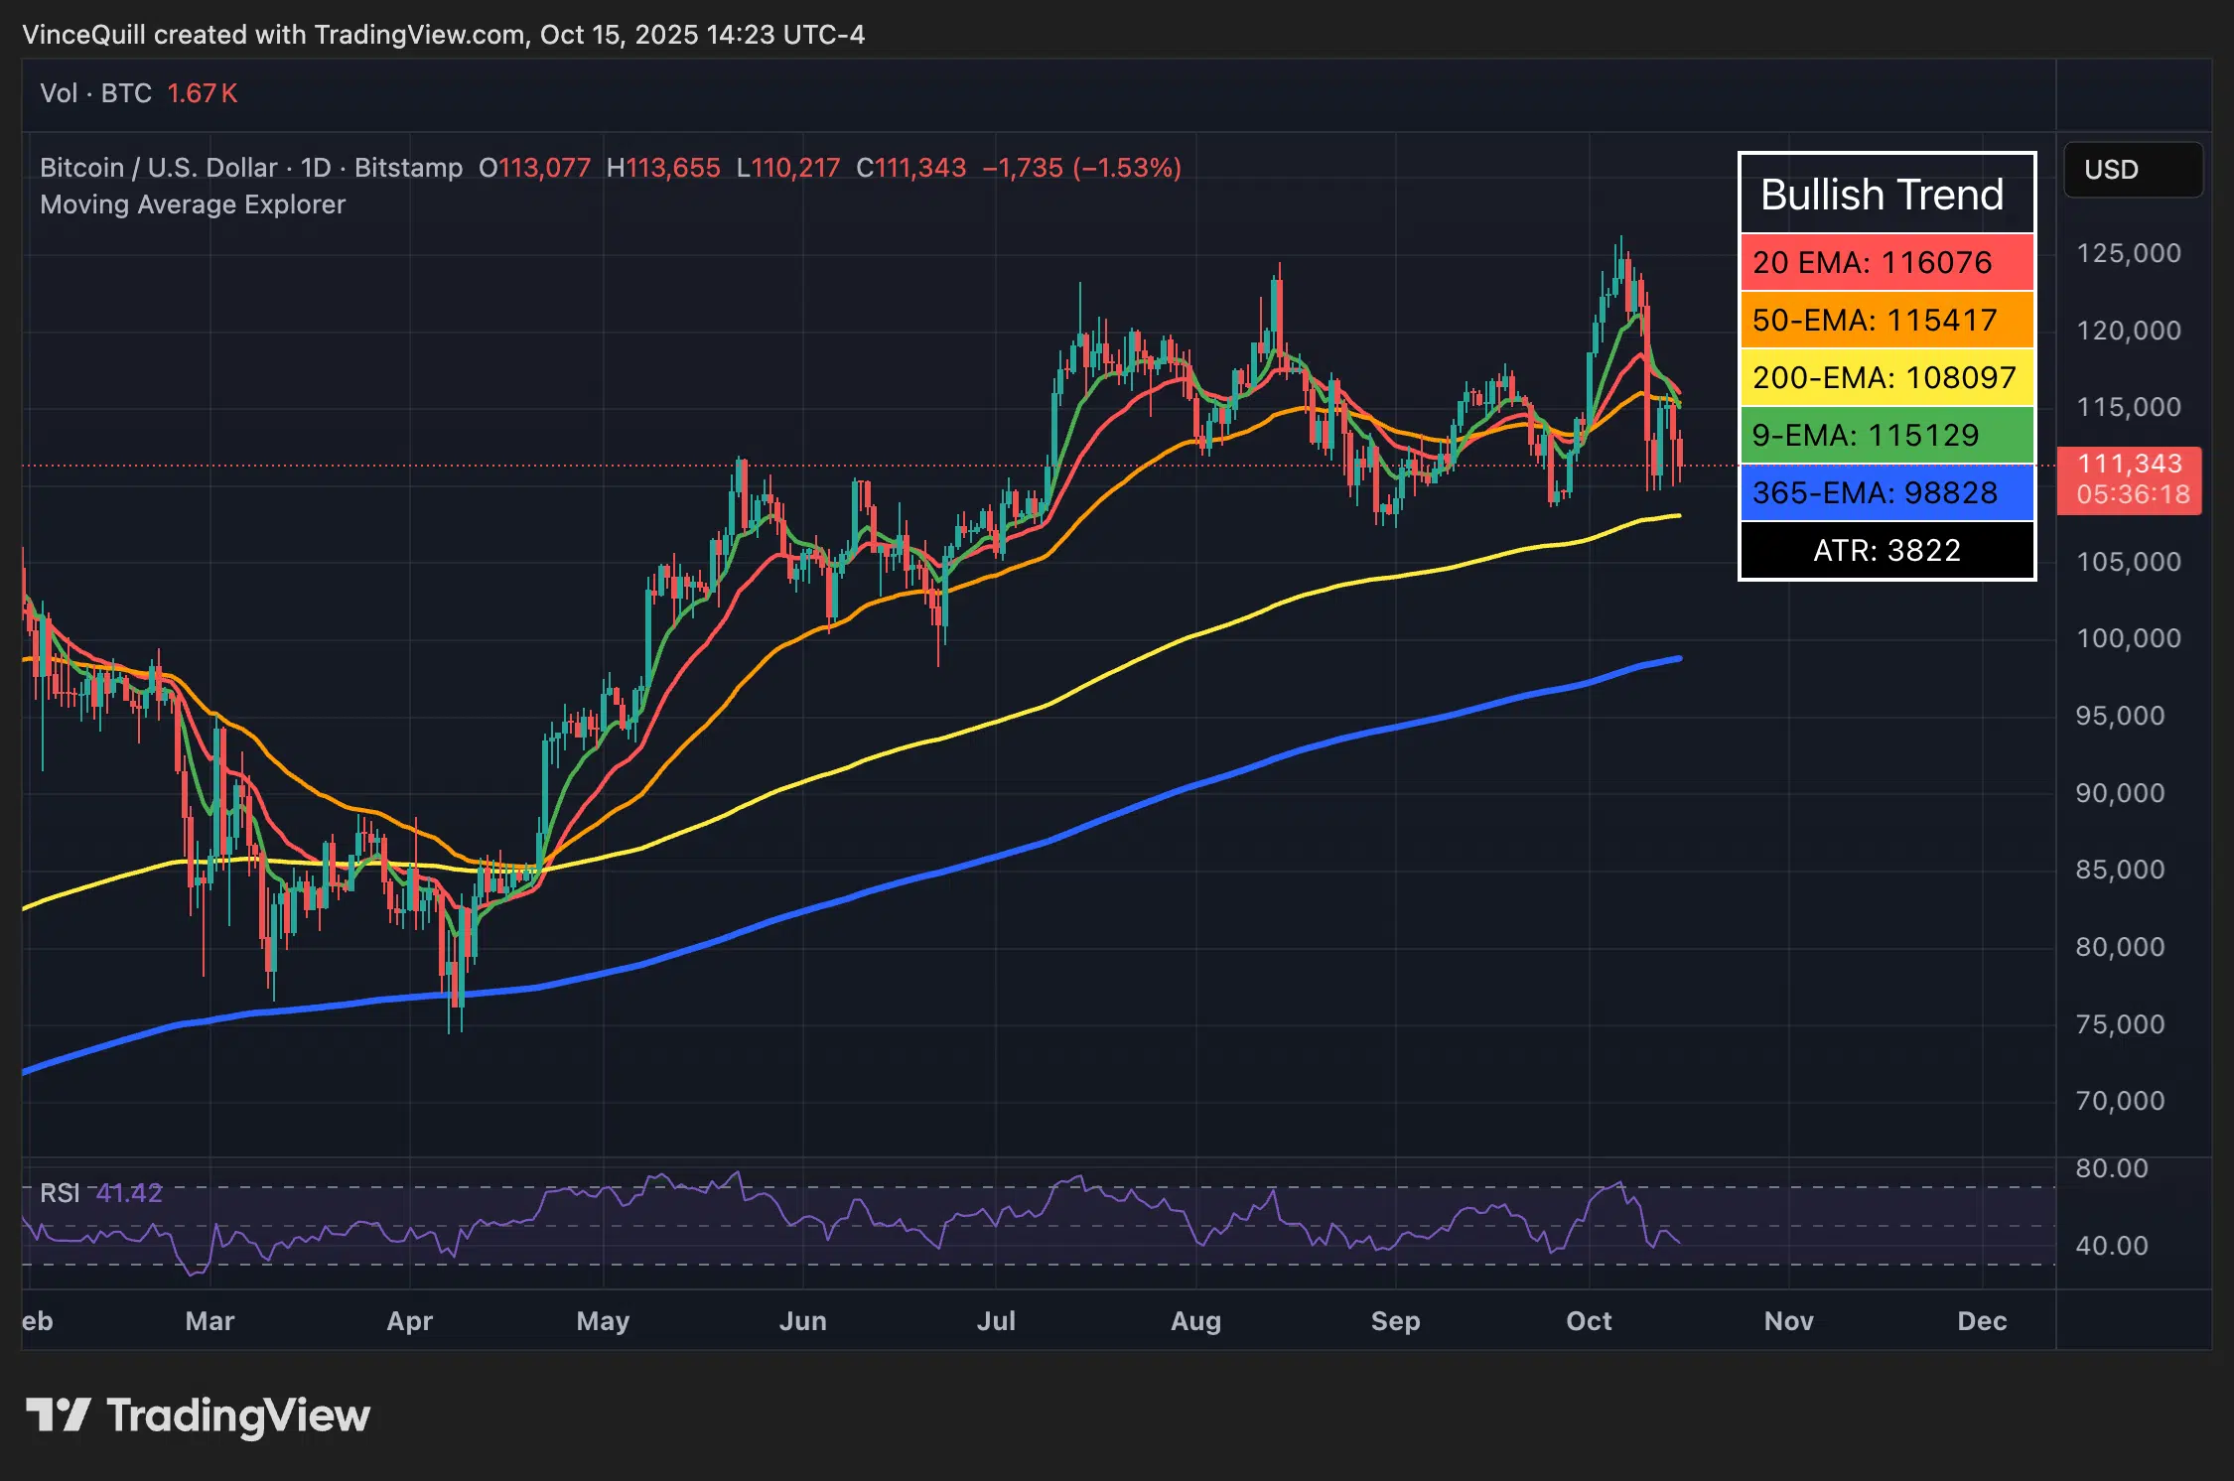Click the 125,000 value on the price scale
Screen dimensions: 2234x1481
click(2131, 251)
